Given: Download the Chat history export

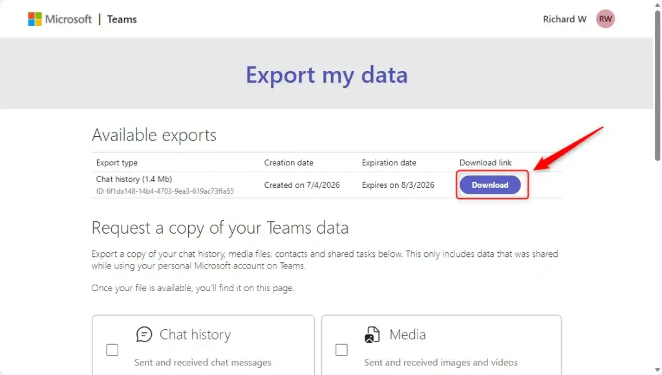Looking at the screenshot, I should coord(490,185).
